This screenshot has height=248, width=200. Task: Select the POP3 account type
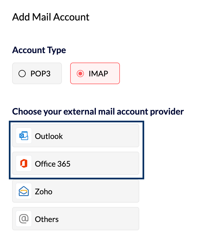click(37, 73)
